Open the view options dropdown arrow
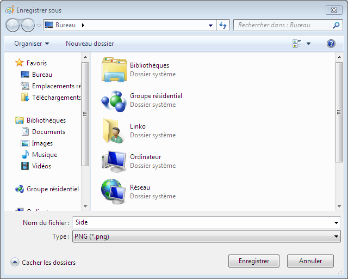Screen dimensions: 348x279 (308, 44)
